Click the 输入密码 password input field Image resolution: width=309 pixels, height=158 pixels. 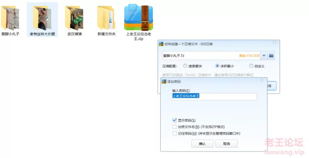214,97
